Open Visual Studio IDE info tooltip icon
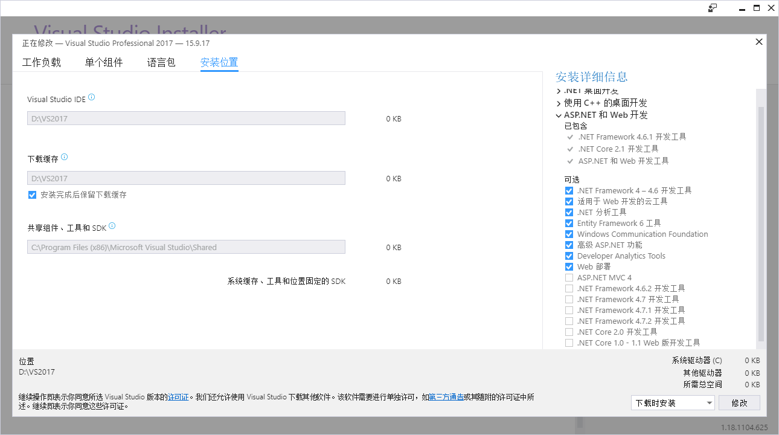The width and height of the screenshot is (779, 435). pyautogui.click(x=92, y=97)
